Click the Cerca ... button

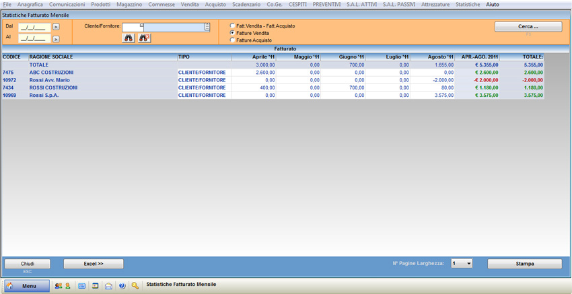click(x=528, y=27)
